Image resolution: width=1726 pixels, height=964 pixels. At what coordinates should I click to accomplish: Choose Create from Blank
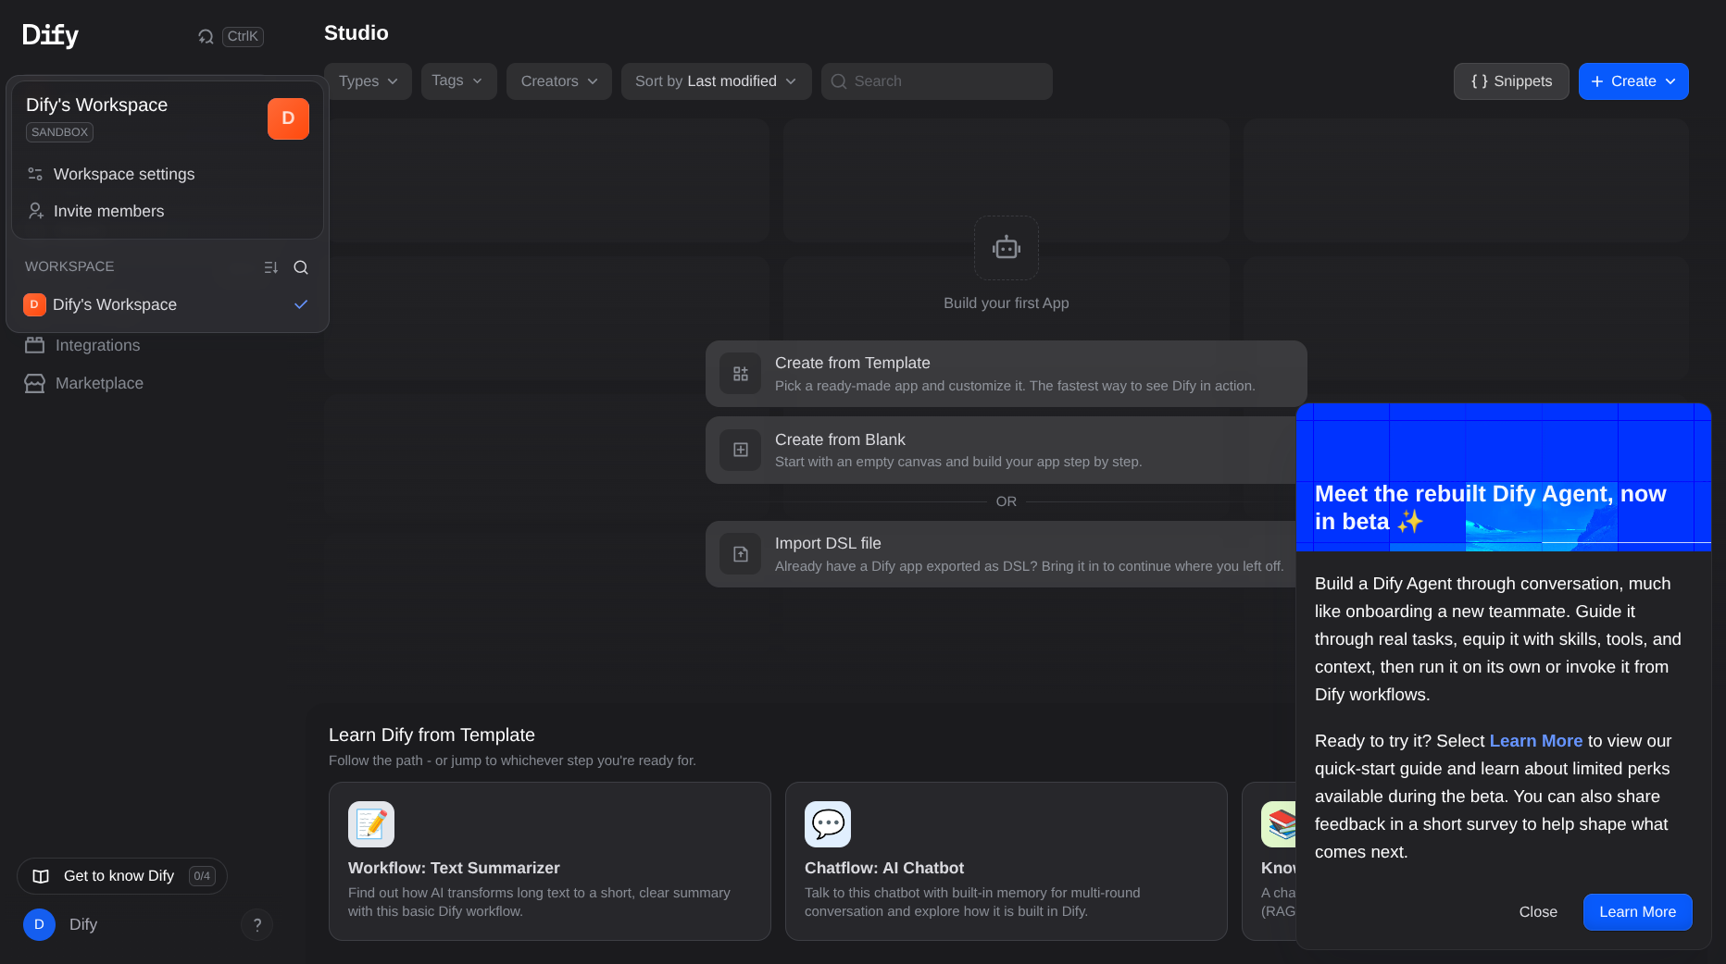1000,450
